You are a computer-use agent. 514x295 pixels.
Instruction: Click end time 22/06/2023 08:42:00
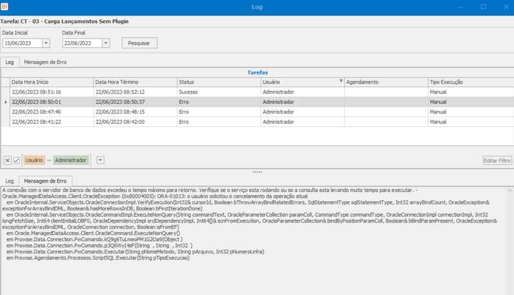click(136, 122)
